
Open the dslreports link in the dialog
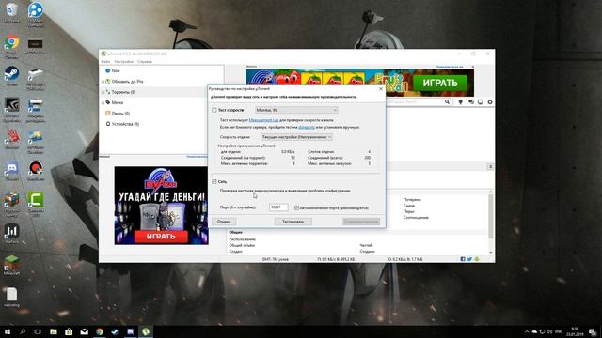point(307,127)
